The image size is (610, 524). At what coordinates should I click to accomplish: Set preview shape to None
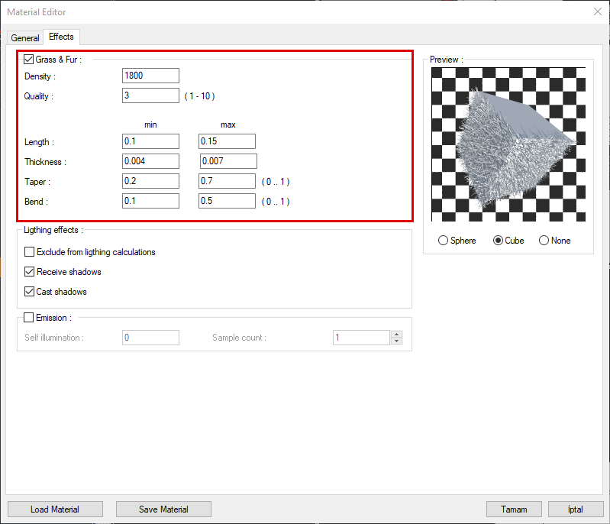coord(544,241)
